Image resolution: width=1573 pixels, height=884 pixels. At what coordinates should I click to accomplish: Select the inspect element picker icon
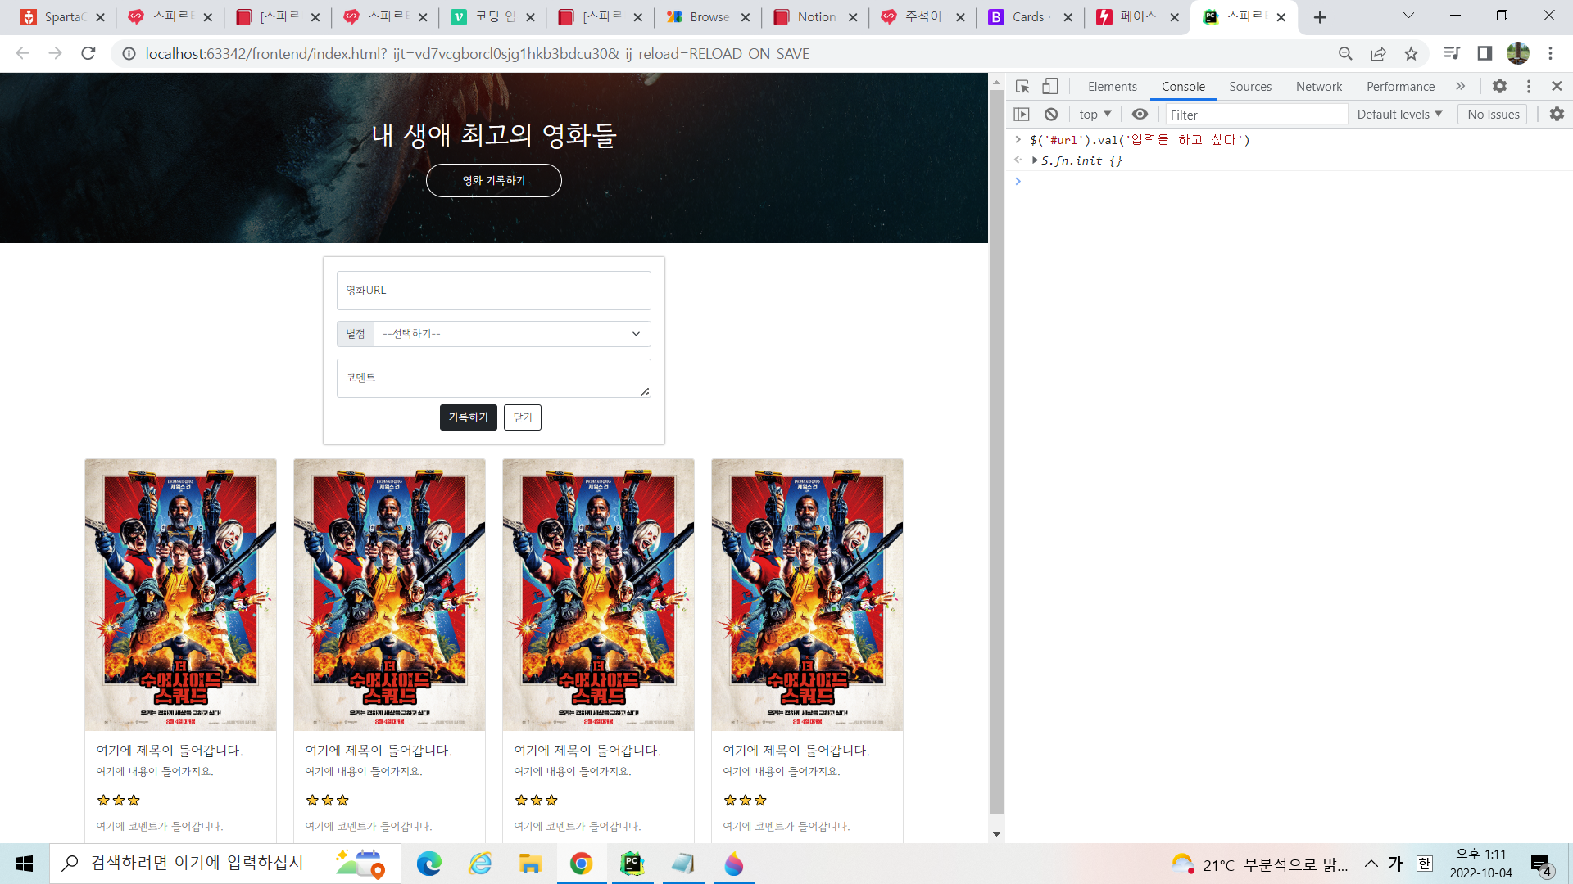(1022, 86)
